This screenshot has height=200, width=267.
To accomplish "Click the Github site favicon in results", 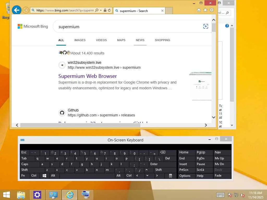I will [62, 113].
